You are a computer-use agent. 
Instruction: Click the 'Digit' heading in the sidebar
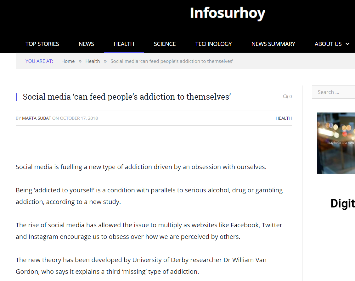point(342,204)
